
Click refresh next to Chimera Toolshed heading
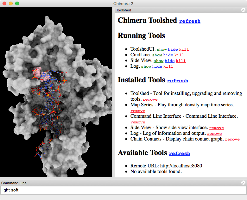pyautogui.click(x=190, y=21)
